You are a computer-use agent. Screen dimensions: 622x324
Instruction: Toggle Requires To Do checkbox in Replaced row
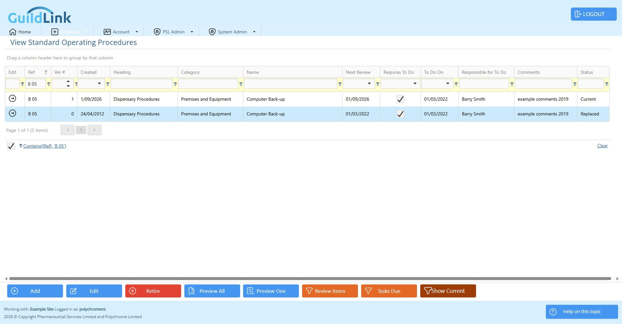pos(400,114)
